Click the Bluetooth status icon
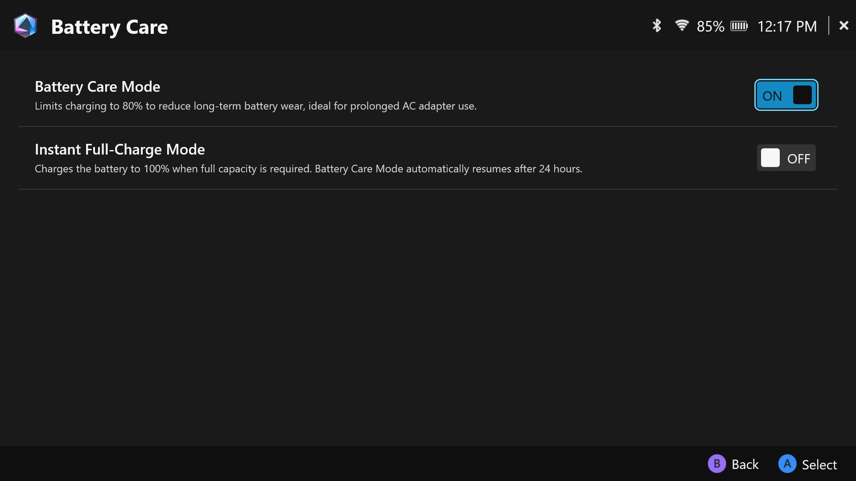Image resolution: width=856 pixels, height=481 pixels. [x=656, y=26]
